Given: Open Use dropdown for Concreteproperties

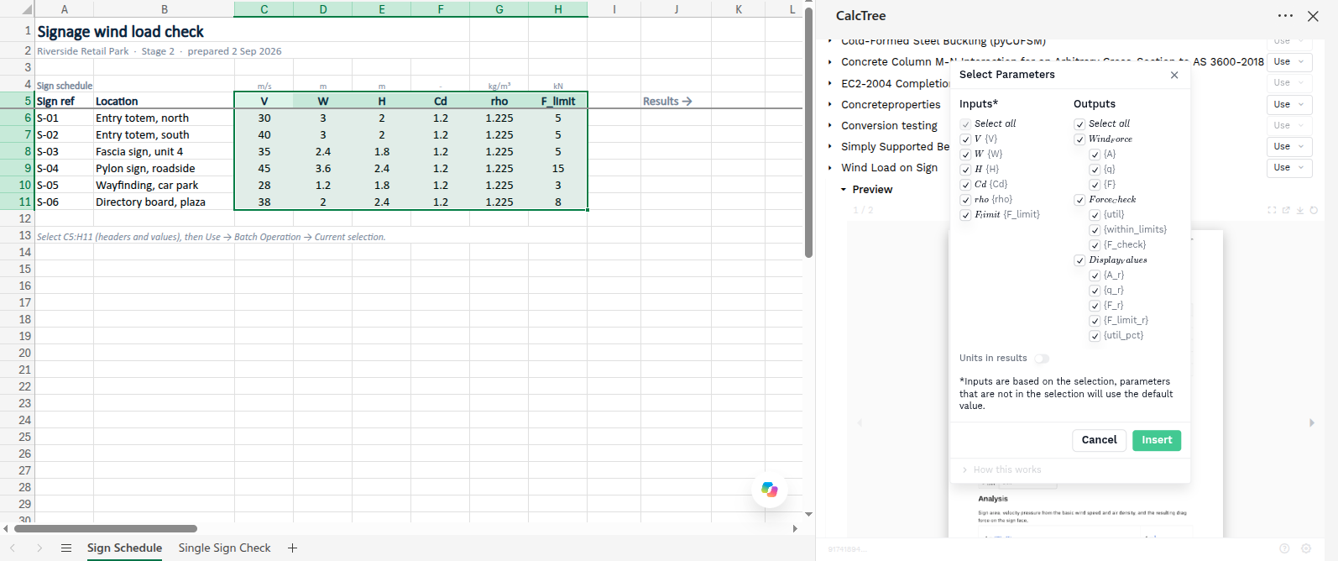Looking at the screenshot, I should [x=1288, y=104].
